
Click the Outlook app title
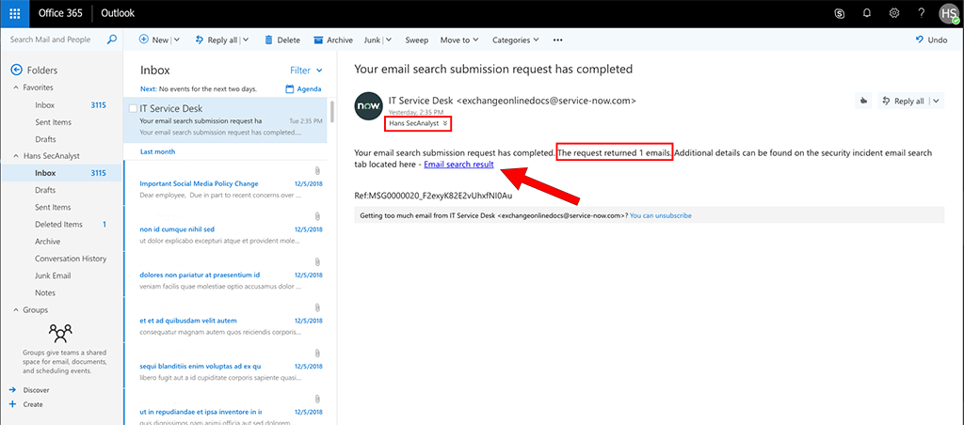click(117, 13)
